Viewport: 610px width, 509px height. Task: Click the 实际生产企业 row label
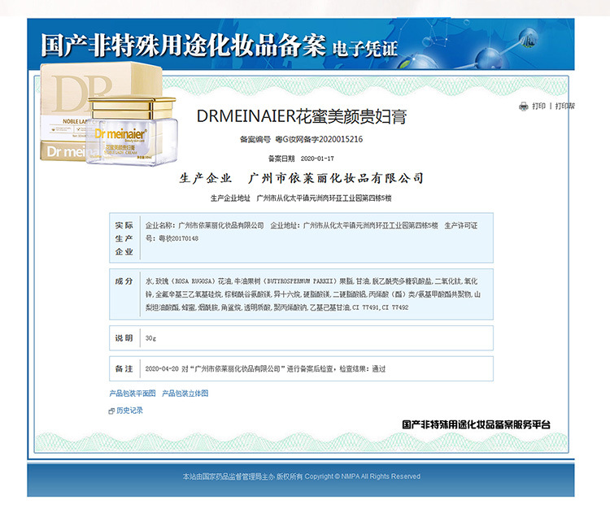[124, 238]
